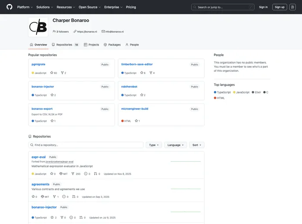Open the Language filter dropdown
This screenshot has height=224, width=302.
[176, 145]
